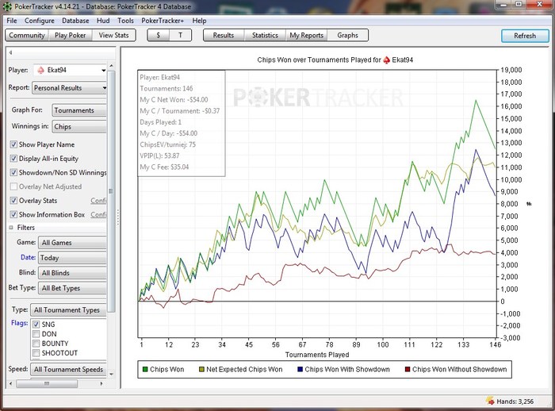Uncheck the SNG flag

coord(36,325)
